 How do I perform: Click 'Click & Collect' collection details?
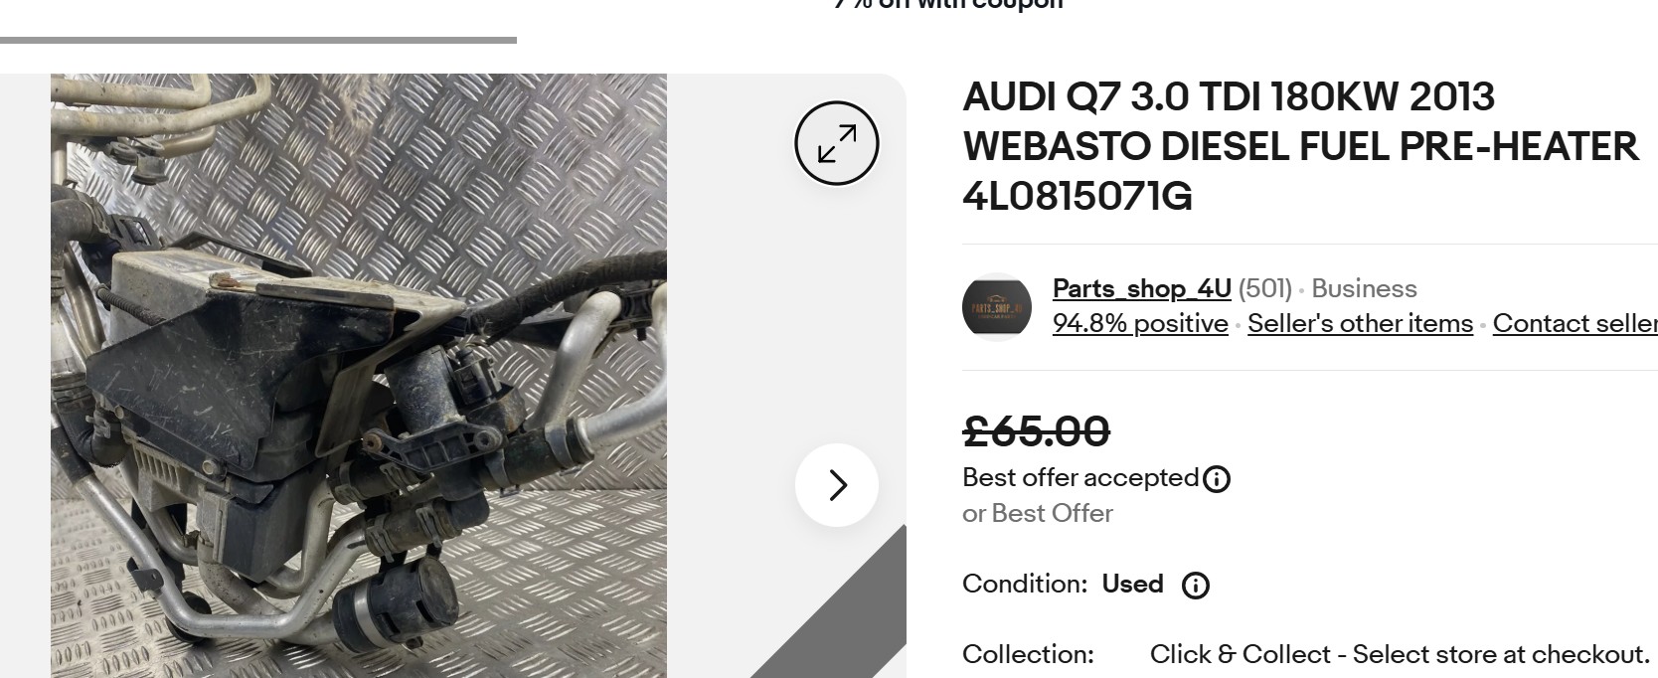click(x=1399, y=654)
